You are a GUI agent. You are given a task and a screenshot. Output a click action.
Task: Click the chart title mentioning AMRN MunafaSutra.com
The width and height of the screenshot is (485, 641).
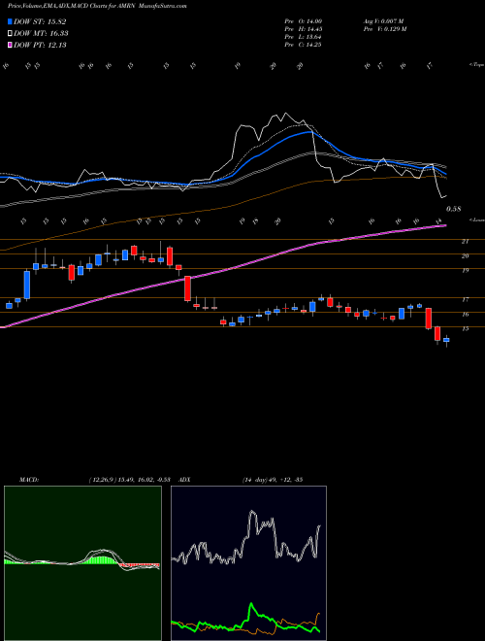coord(97,6)
